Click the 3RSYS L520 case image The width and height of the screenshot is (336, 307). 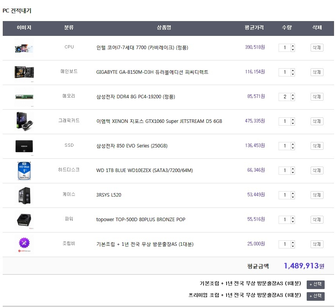click(x=24, y=195)
